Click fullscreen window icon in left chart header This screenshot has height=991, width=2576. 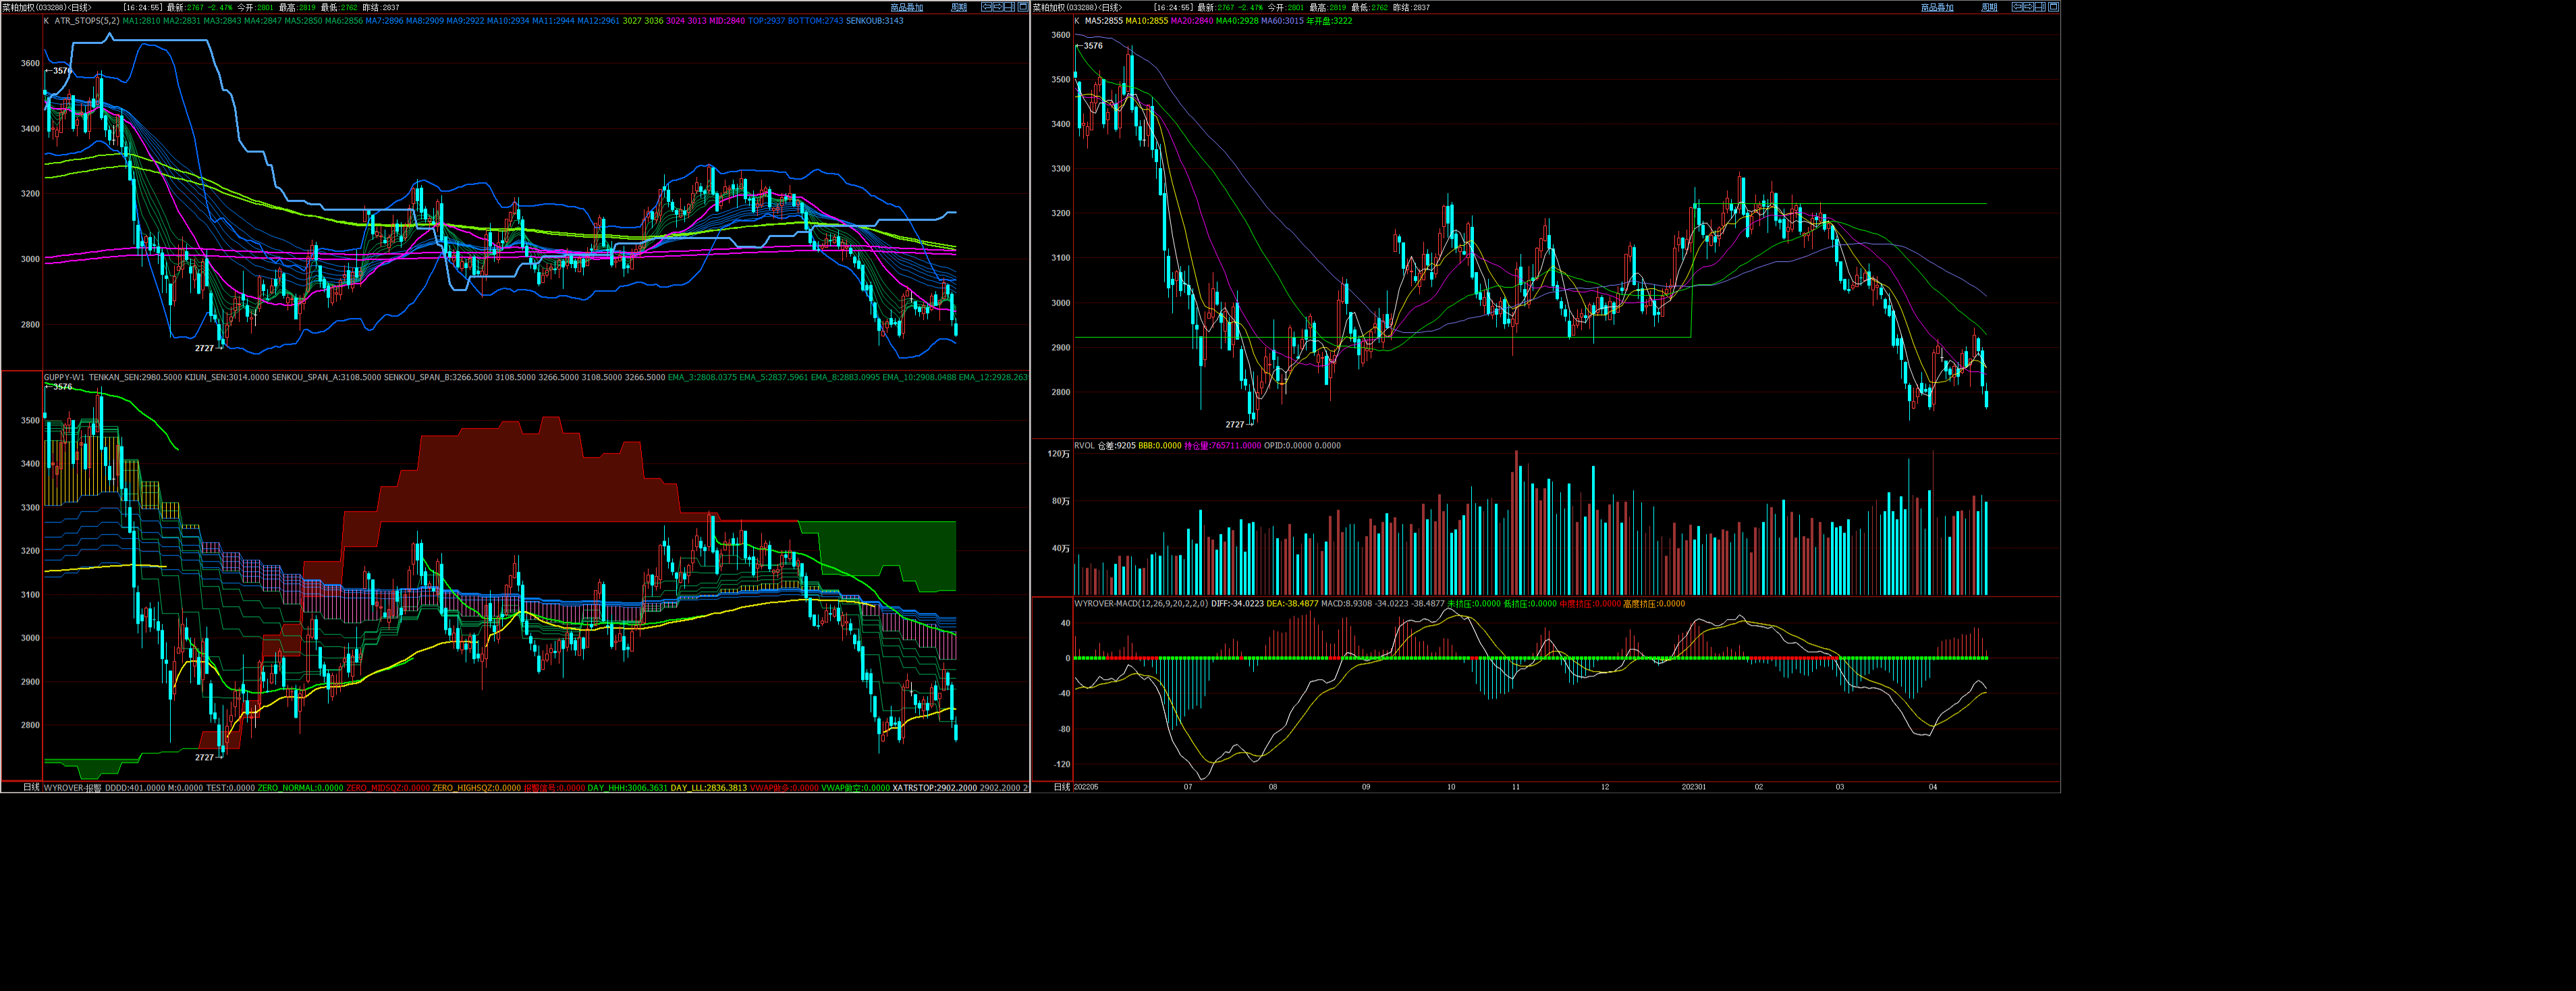pos(1023,7)
